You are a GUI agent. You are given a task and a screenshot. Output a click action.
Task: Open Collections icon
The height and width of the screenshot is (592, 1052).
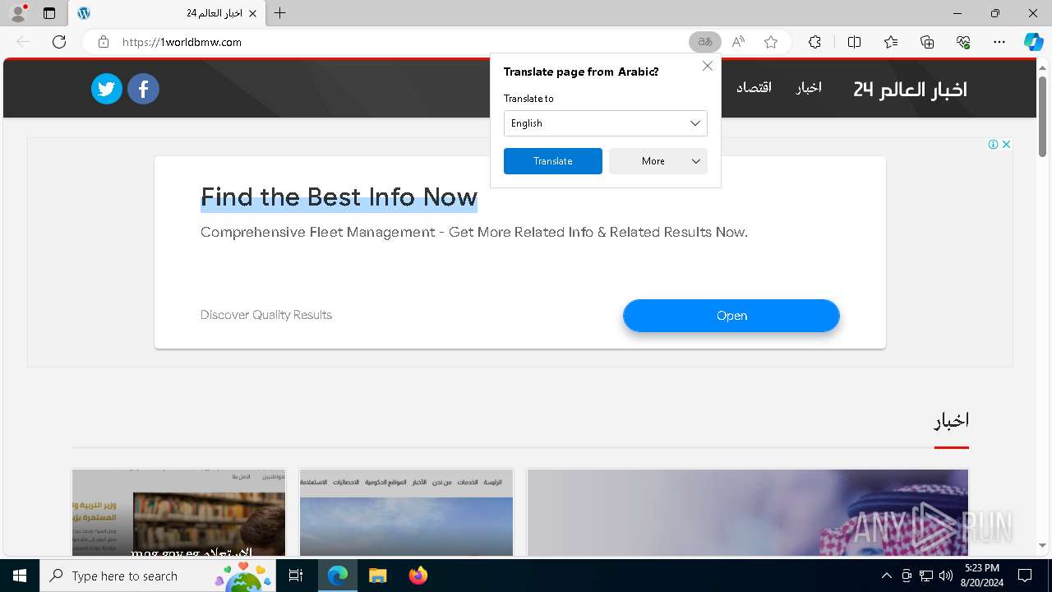pos(927,42)
